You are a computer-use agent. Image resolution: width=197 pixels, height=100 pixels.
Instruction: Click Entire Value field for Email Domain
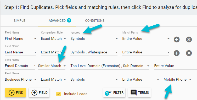176,66
